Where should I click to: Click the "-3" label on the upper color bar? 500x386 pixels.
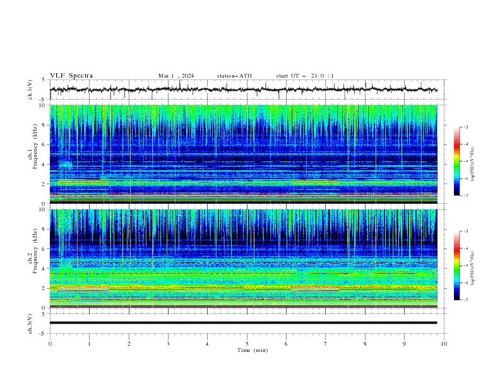point(465,127)
